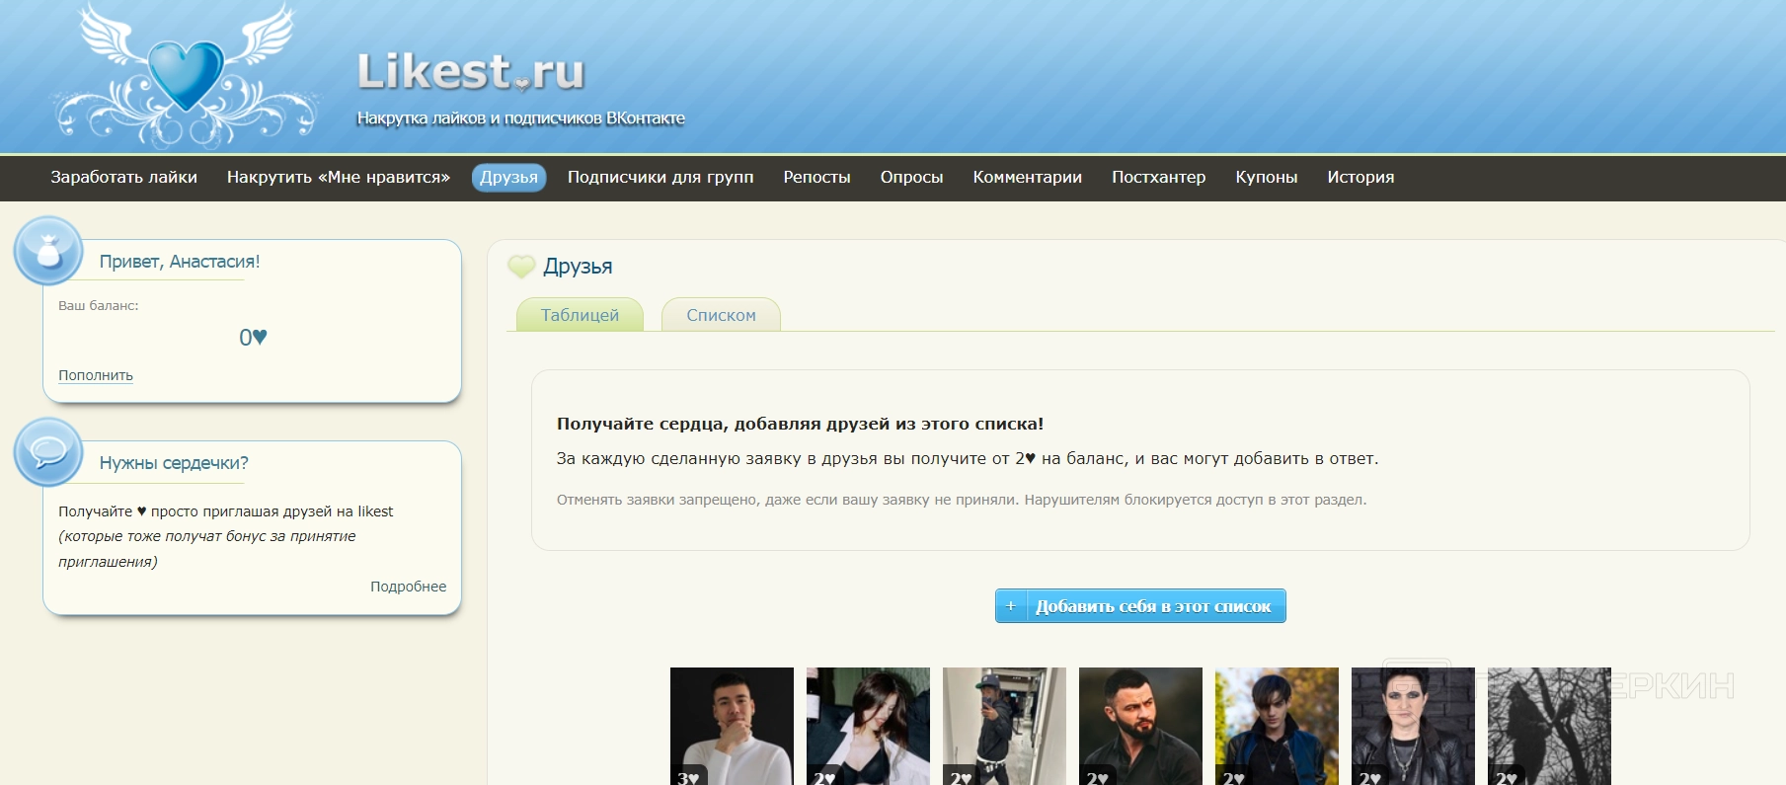Click the speech bubble icon beside Нужны сердечки
Image resolution: width=1786 pixels, height=785 pixels.
click(48, 452)
